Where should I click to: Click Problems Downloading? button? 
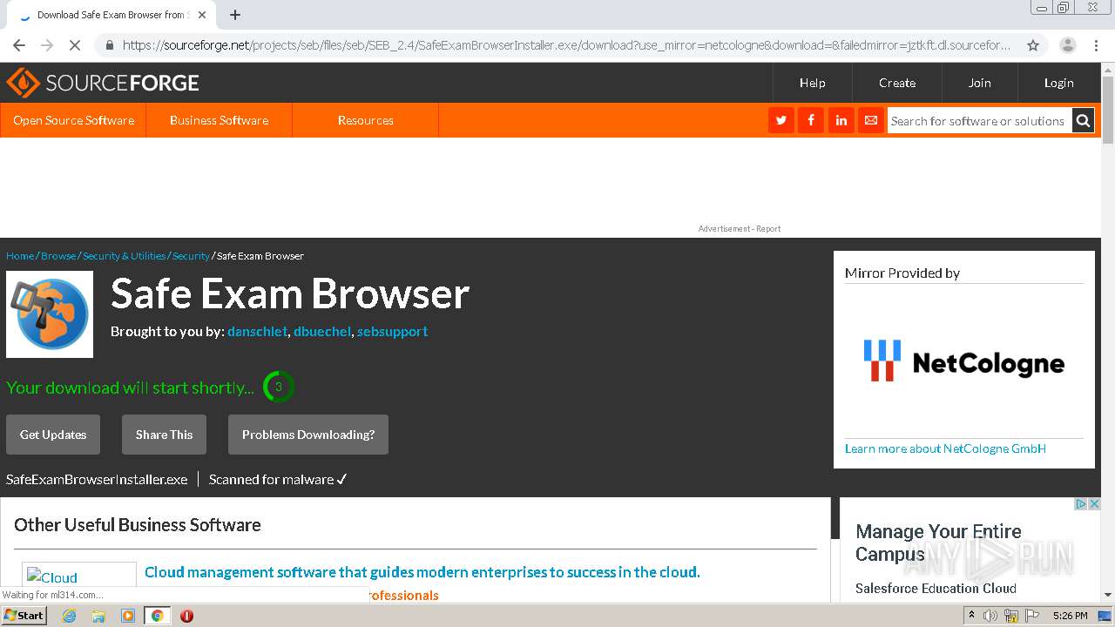pyautogui.click(x=308, y=435)
